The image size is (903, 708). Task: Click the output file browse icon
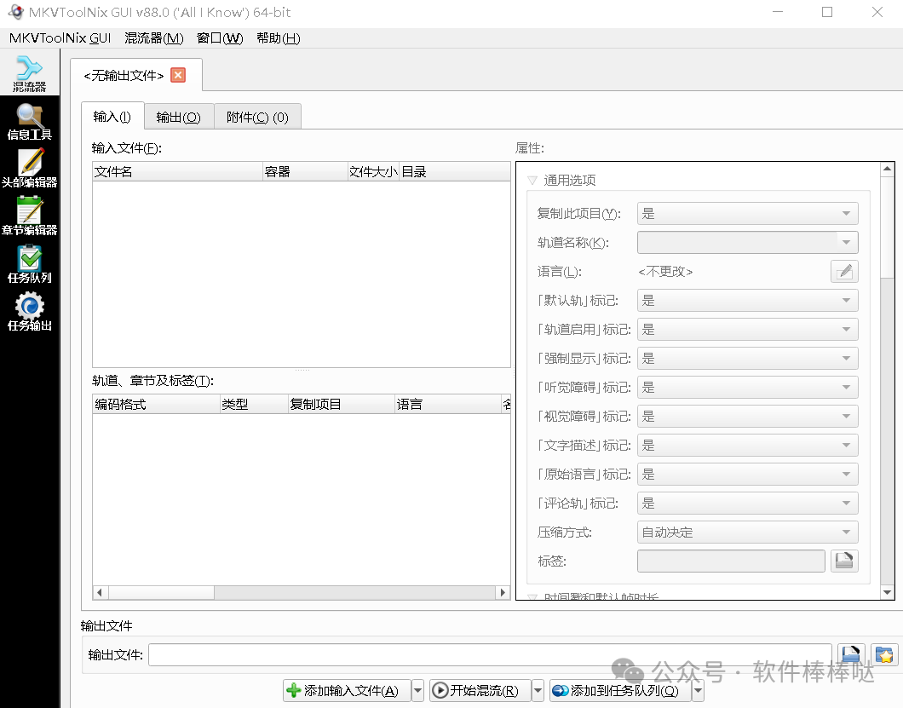pos(850,655)
